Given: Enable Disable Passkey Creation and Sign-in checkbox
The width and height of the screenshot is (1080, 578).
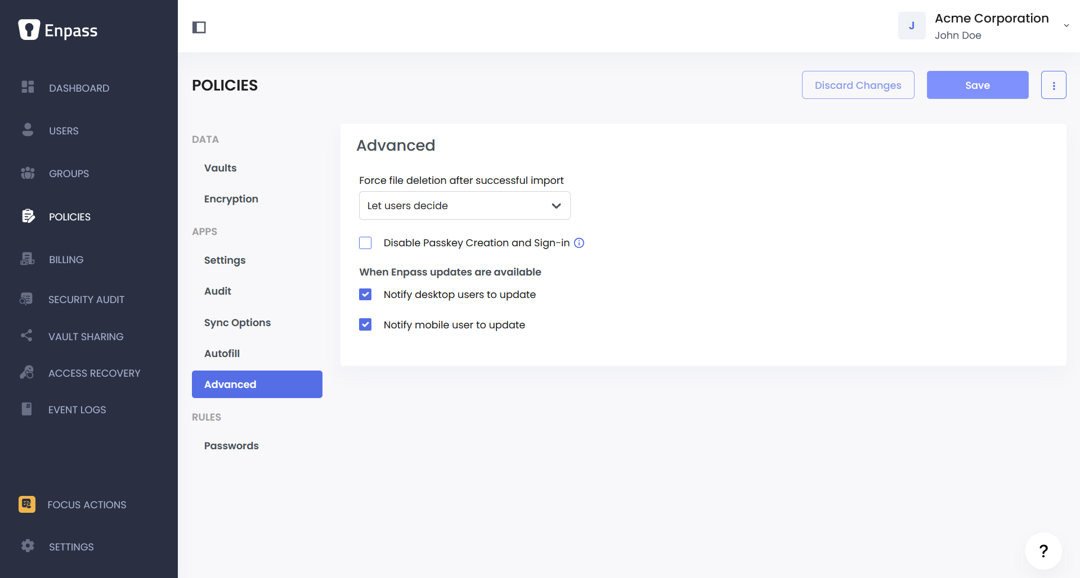Looking at the screenshot, I should pos(365,243).
